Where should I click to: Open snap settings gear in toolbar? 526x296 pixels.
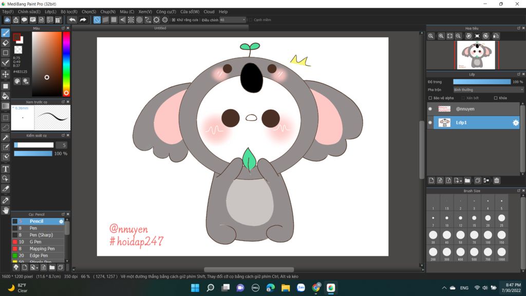point(165,20)
